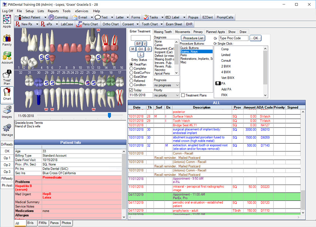Click the crossed-out tooth 17 graphic
This screenshot has width=316, height=227.
click(x=120, y=97)
